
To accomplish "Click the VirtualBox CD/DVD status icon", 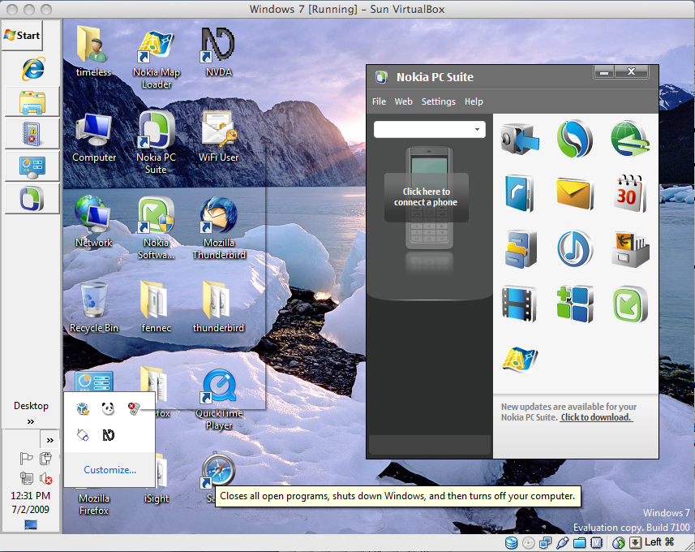I will pyautogui.click(x=528, y=543).
